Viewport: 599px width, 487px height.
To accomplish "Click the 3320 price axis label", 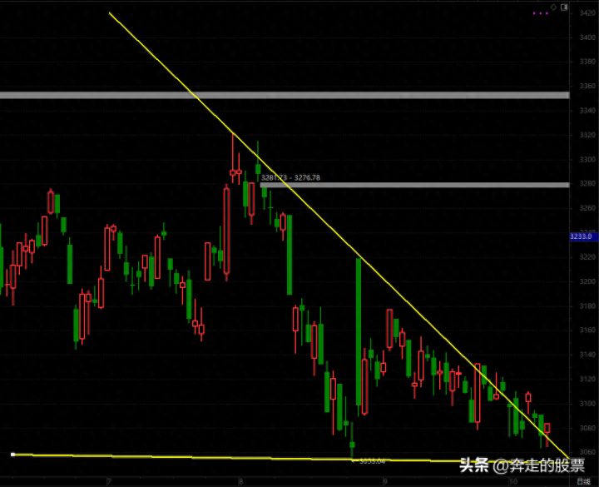I will coord(587,135).
